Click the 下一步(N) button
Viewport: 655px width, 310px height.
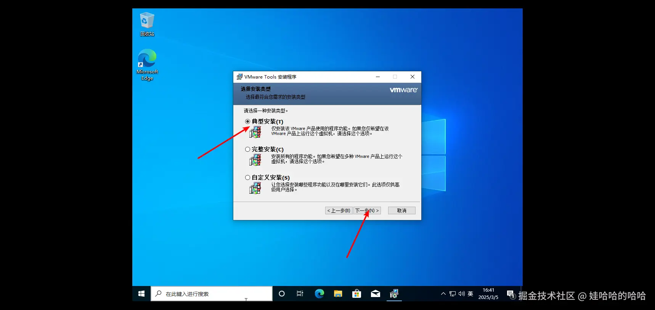coord(367,210)
